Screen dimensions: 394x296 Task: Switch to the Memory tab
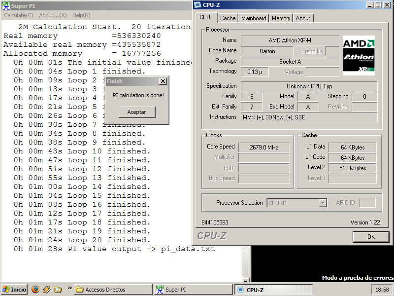281,18
